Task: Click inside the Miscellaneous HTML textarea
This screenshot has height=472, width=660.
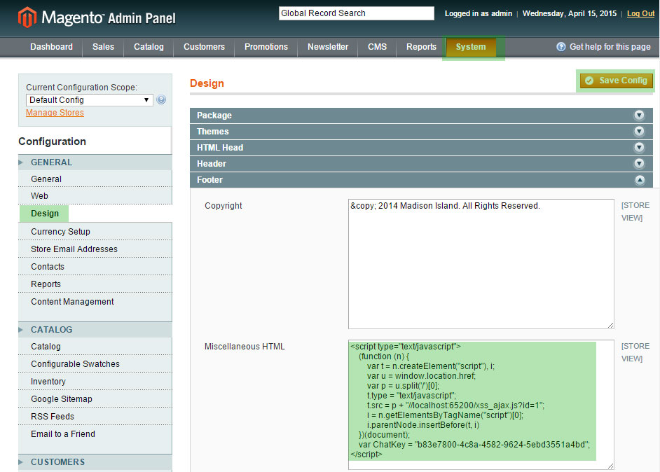Action: (x=481, y=405)
